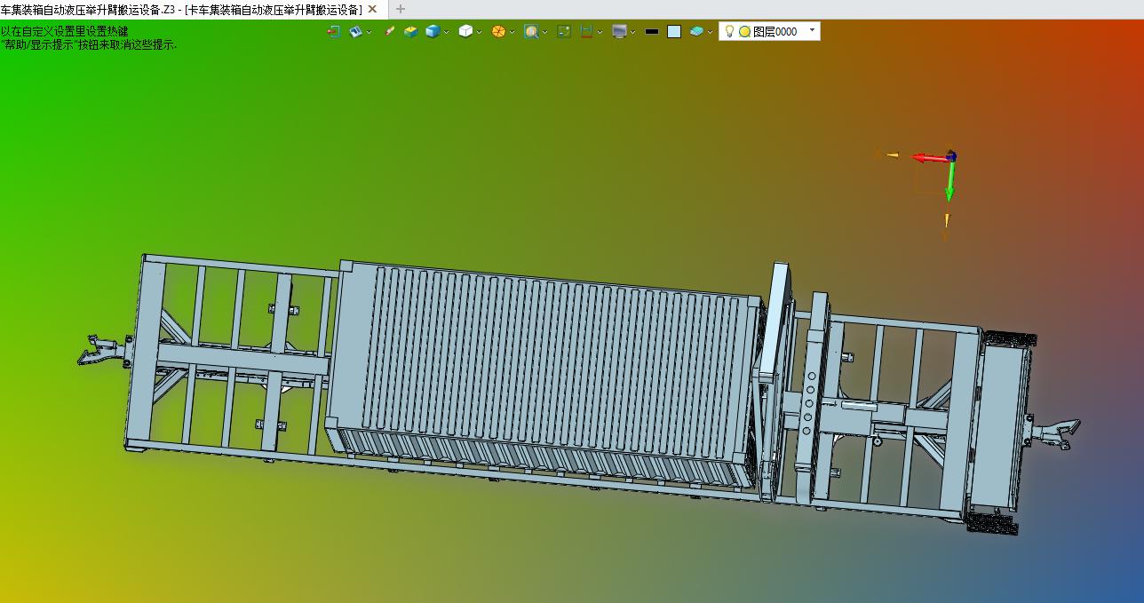1144x603 pixels.
Task: Open the orange circle icon dropdown arrow
Action: point(512,32)
